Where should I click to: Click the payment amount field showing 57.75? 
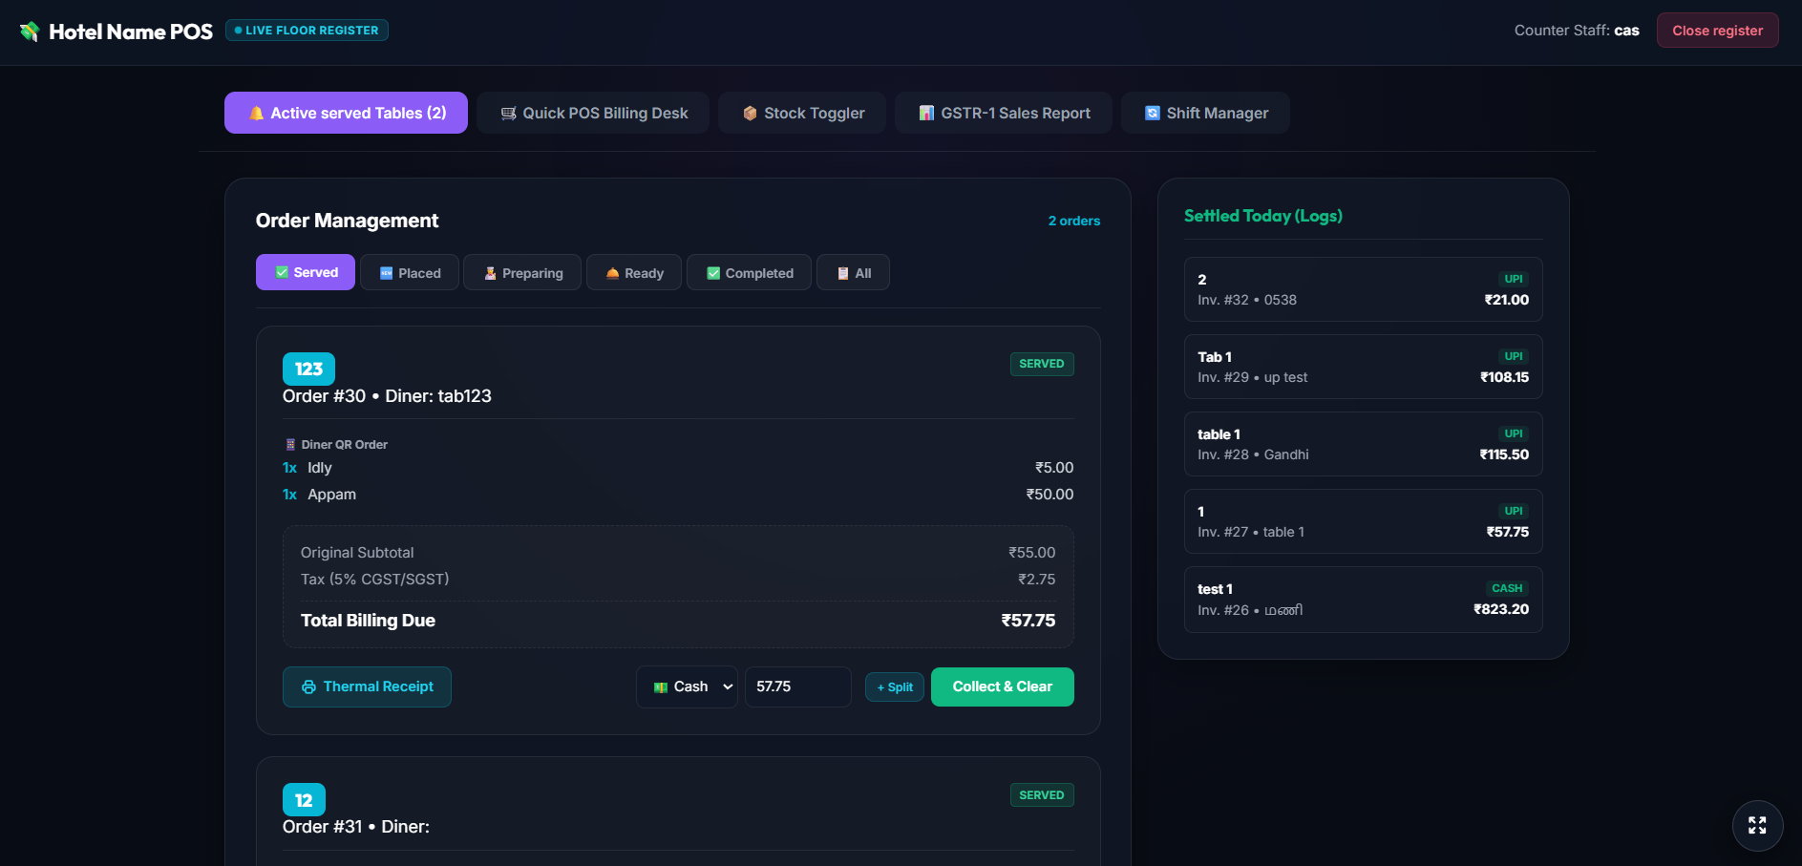797,686
